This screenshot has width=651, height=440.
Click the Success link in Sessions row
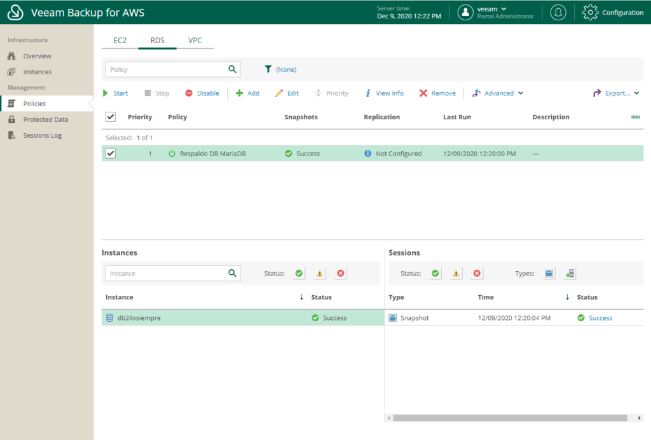[600, 317]
